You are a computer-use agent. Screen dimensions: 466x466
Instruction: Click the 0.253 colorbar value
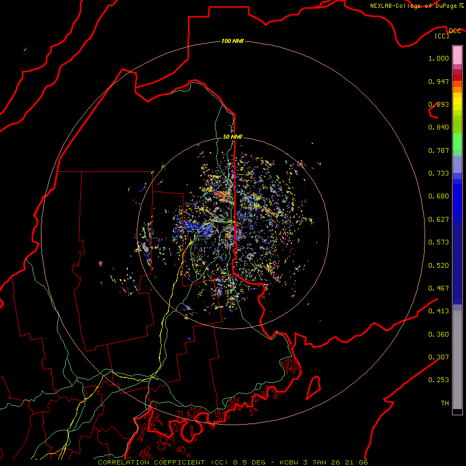tap(439, 380)
